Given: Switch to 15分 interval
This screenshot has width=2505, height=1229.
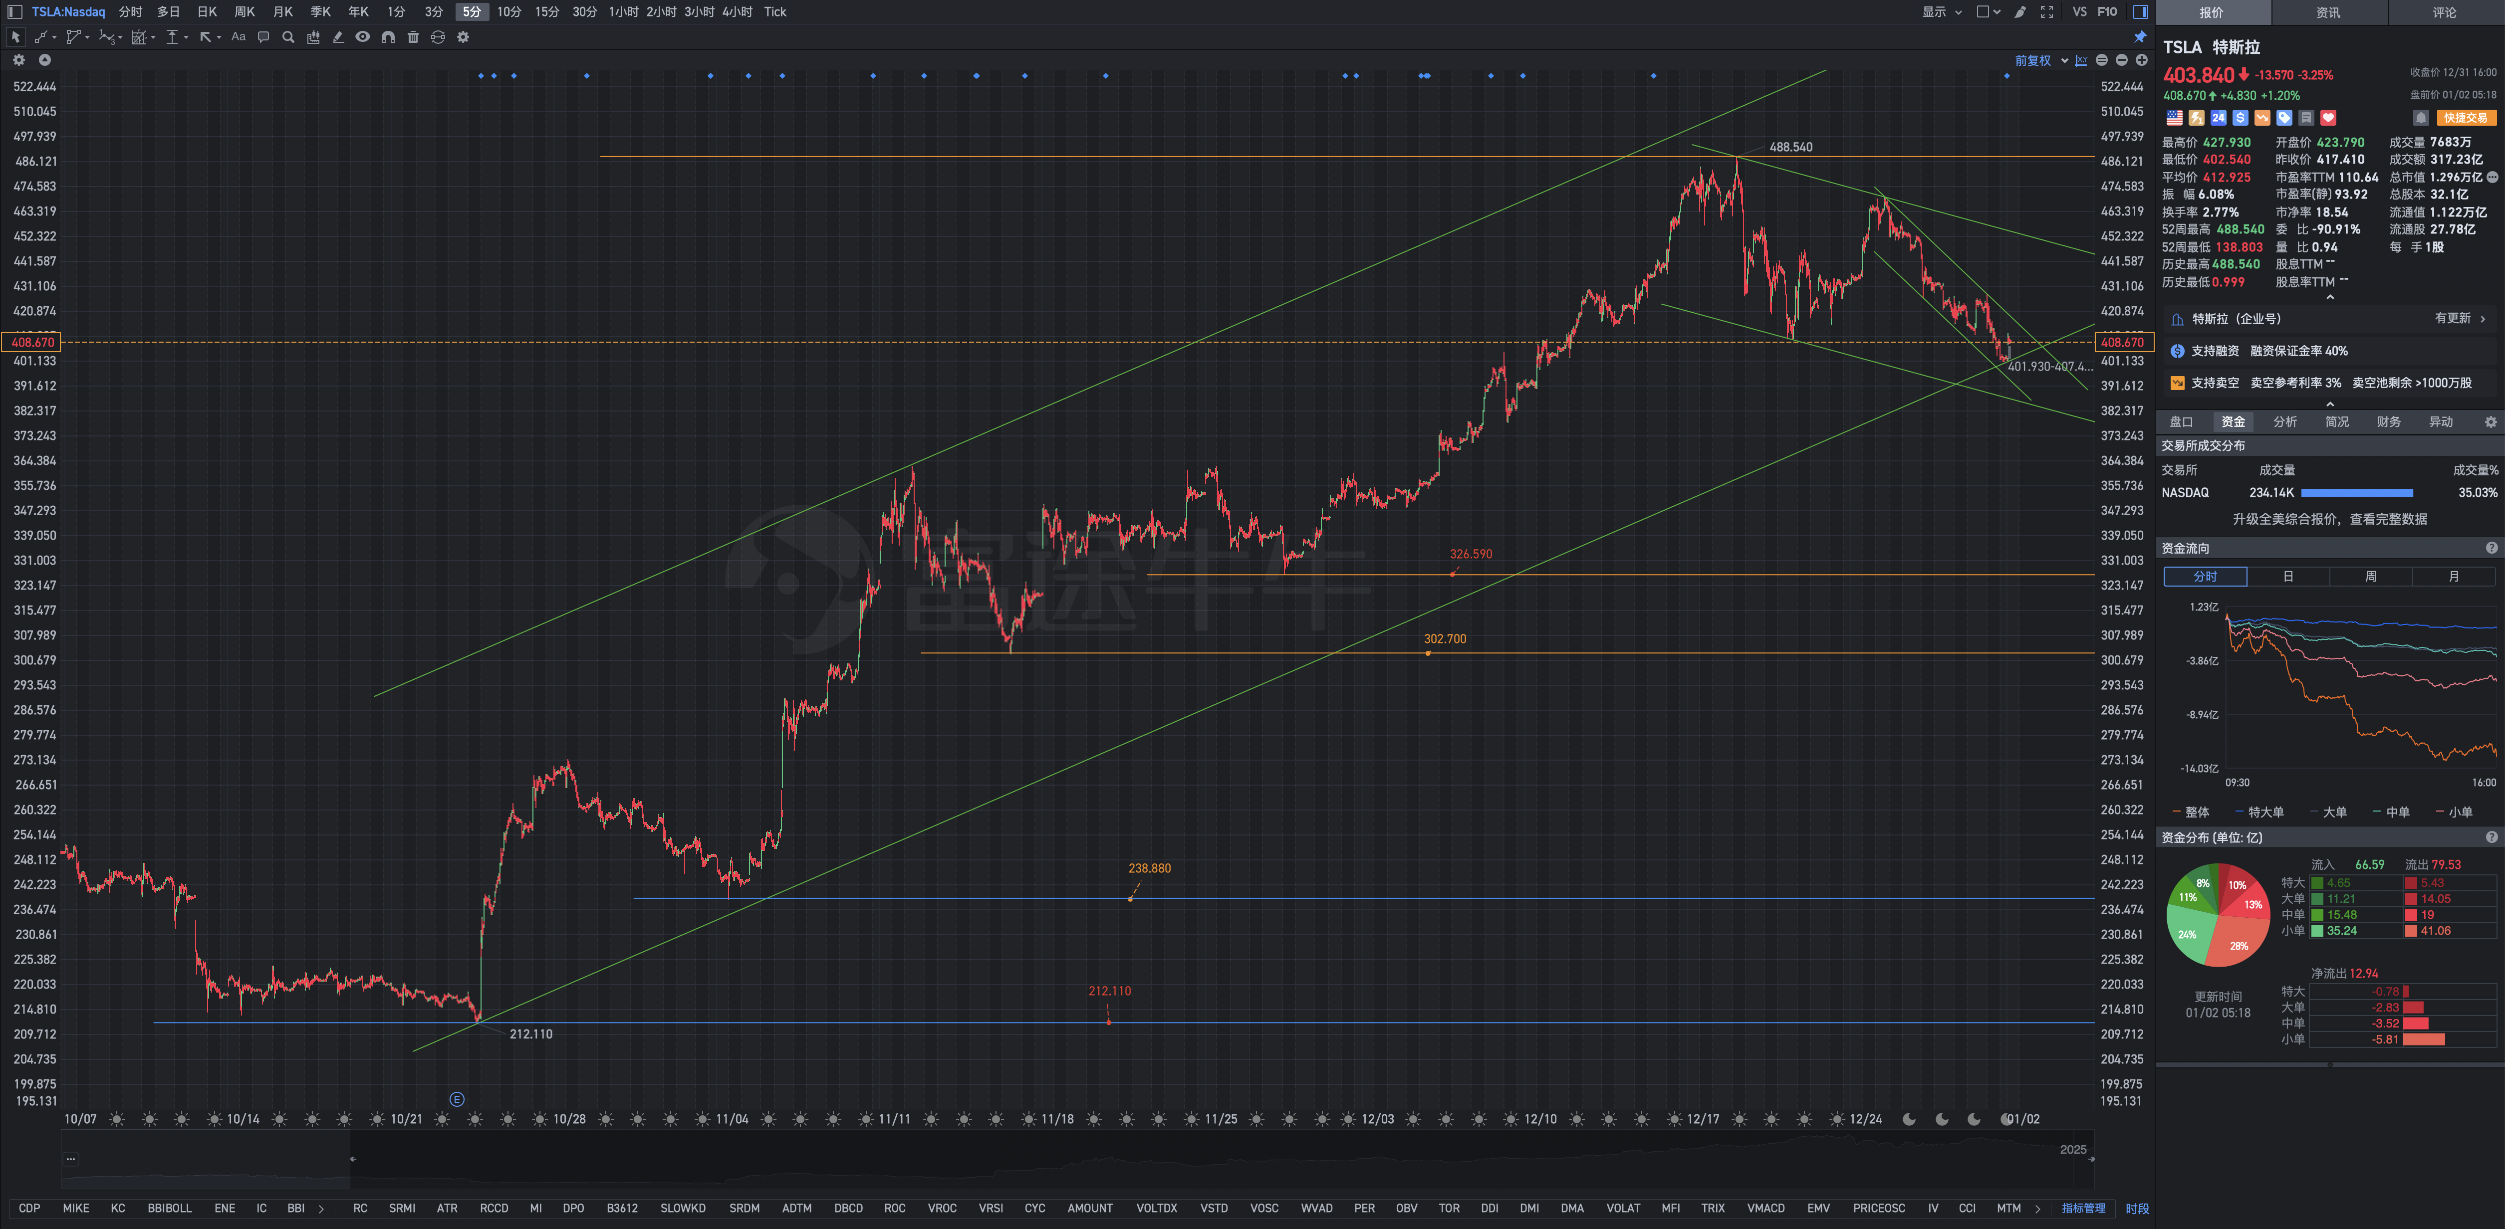Looking at the screenshot, I should coord(547,11).
